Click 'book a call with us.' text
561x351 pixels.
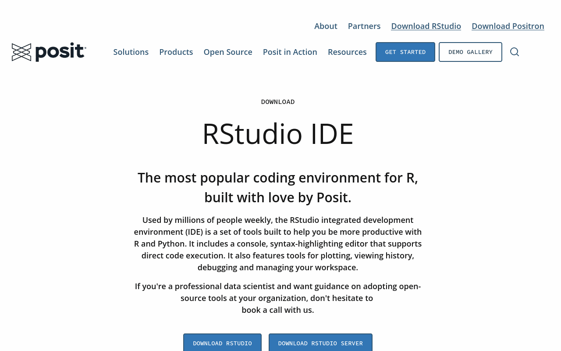pos(278,310)
